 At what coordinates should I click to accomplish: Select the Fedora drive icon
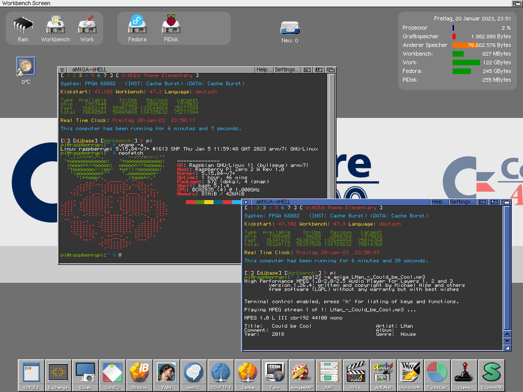pyautogui.click(x=137, y=29)
